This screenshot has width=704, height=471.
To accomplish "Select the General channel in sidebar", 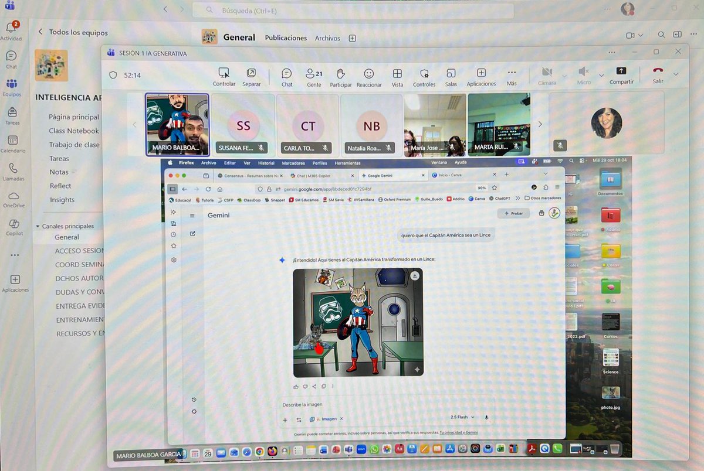I will point(67,237).
